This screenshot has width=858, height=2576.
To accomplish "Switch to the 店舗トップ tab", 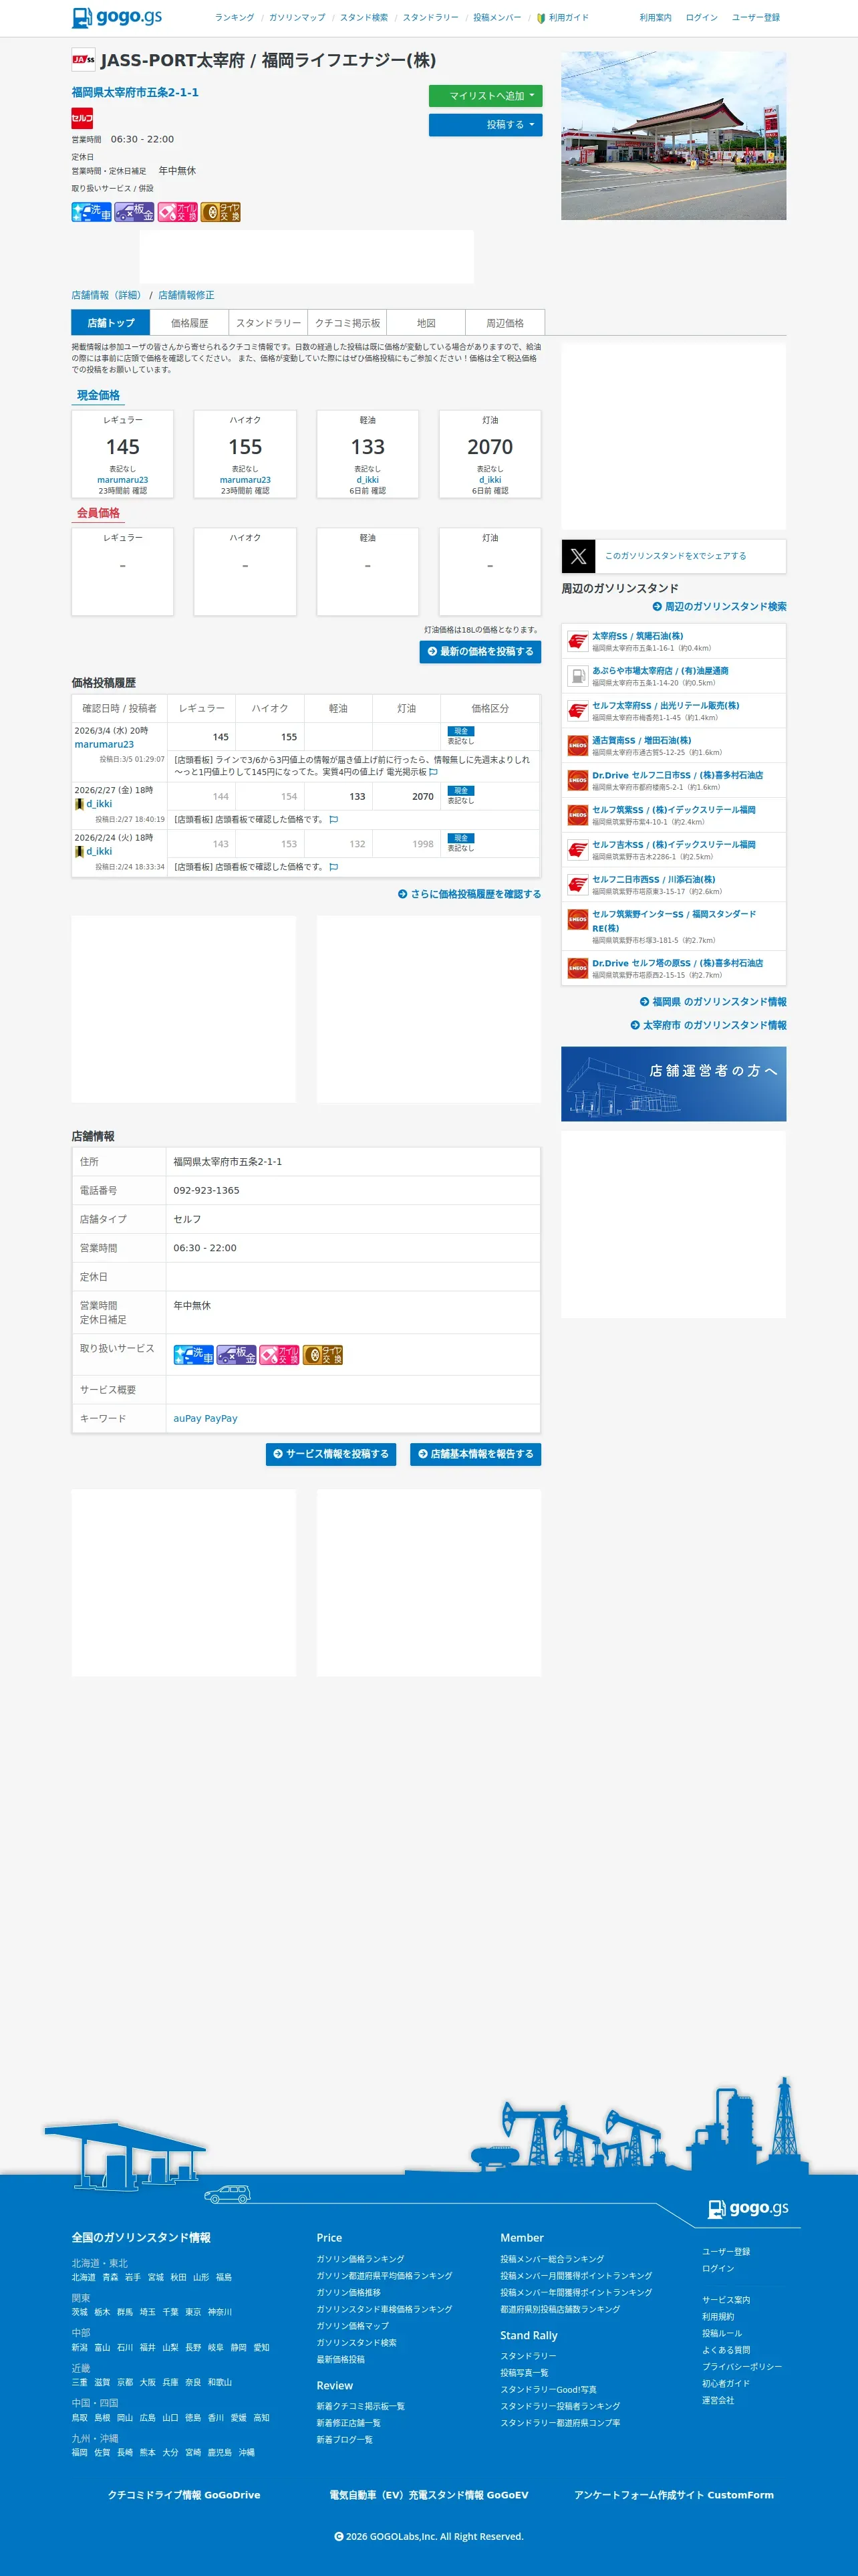I will point(111,323).
